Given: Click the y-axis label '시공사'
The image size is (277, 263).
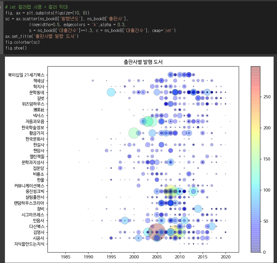Looking at the screenshot, I should pos(39,238).
